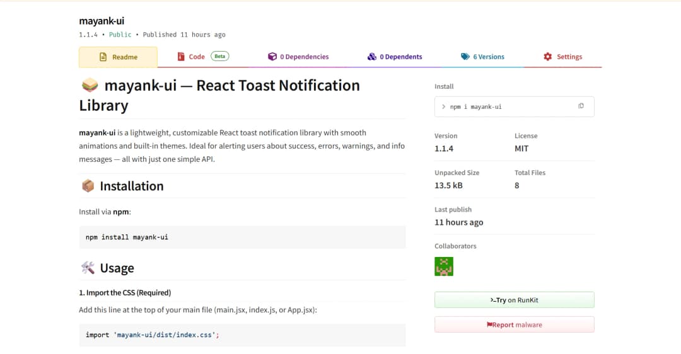The image size is (681, 354).
Task: Click the 'Collaborators' label
Action: (x=456, y=246)
